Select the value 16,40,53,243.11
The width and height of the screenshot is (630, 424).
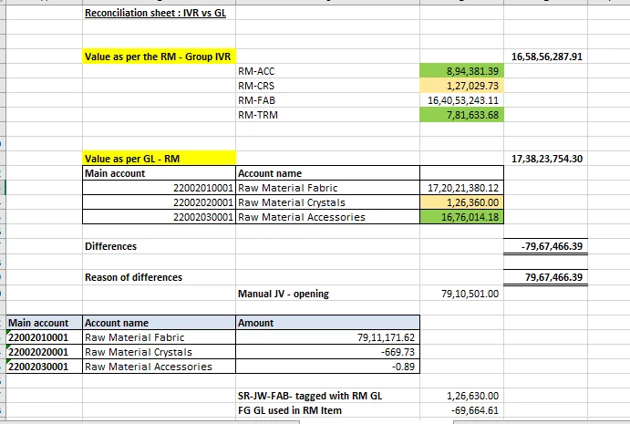(x=461, y=100)
